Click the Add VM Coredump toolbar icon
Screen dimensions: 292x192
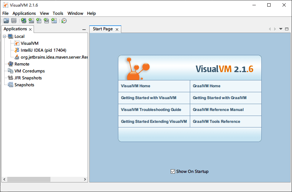click(x=39, y=21)
